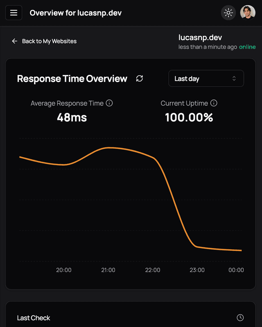This screenshot has height=327, width=262.
Task: Refresh the Response Time Overview data
Action: tap(140, 79)
